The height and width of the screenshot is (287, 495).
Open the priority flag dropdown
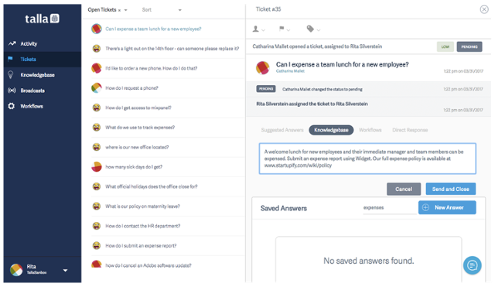pos(285,29)
